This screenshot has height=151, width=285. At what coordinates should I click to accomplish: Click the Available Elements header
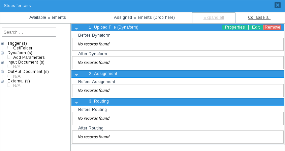click(x=47, y=17)
